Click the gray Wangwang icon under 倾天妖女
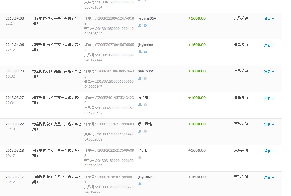 (x=140, y=158)
